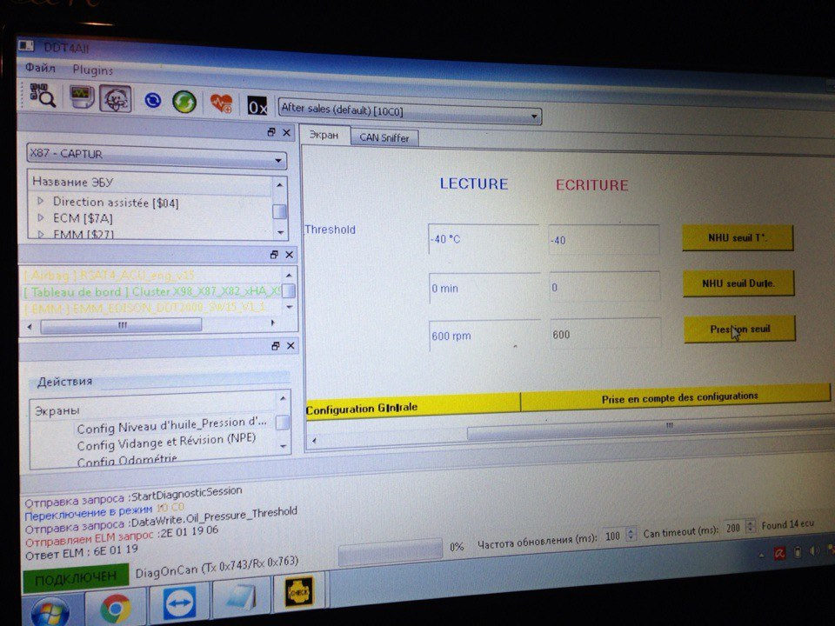
Task: Float the ECU list panel
Action: 274,255
